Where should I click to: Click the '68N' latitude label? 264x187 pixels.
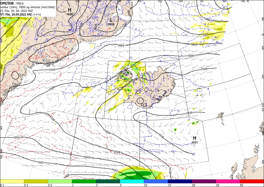click(262, 18)
